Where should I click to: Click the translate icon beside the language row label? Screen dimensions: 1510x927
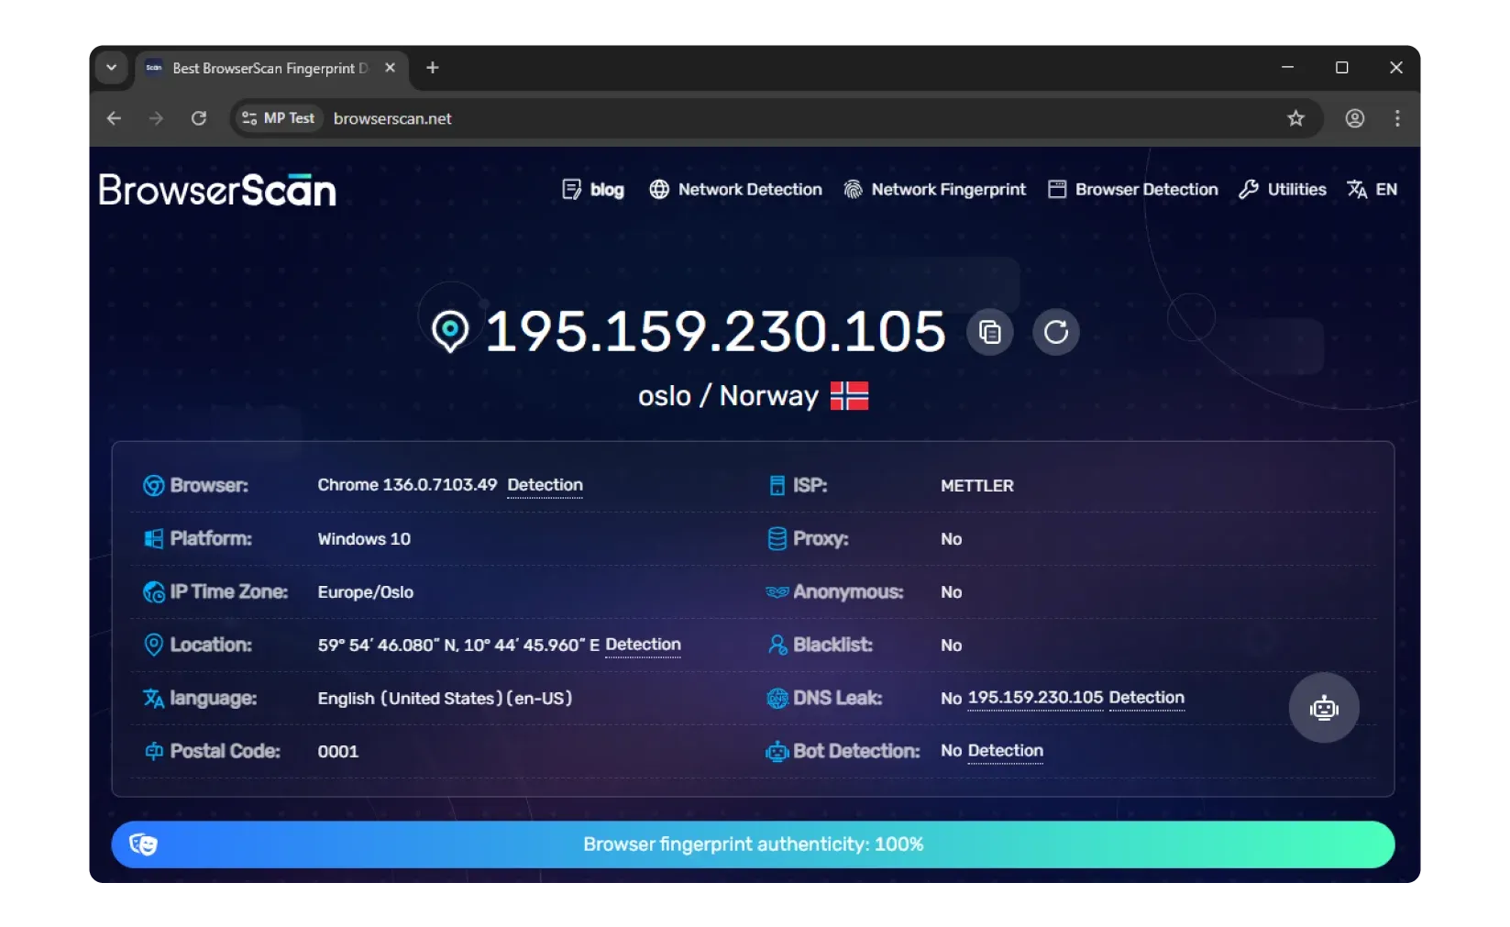pos(154,699)
